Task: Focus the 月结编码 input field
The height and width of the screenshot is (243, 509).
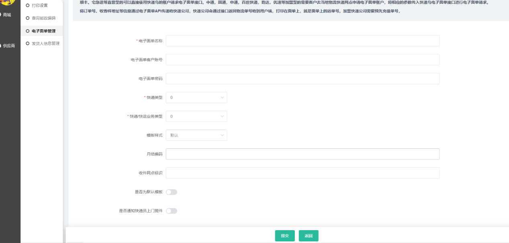Action: click(x=302, y=154)
